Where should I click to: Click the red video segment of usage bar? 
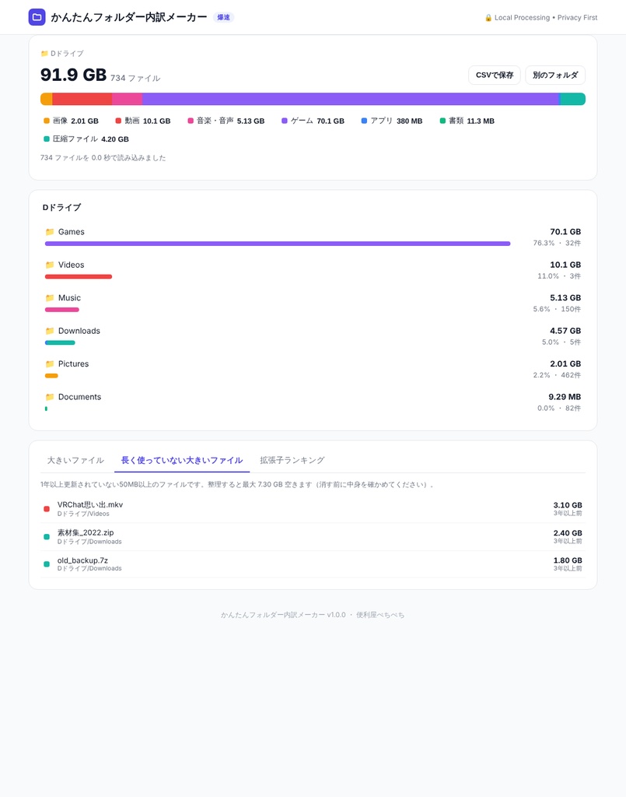point(82,99)
